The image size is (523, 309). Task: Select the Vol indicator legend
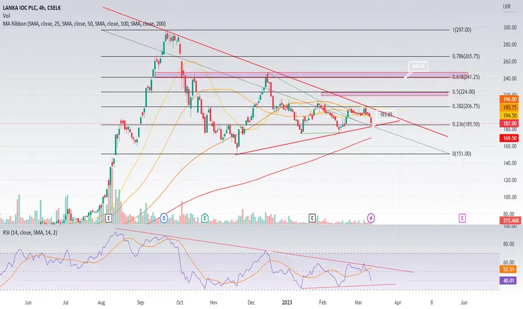pyautogui.click(x=6, y=16)
